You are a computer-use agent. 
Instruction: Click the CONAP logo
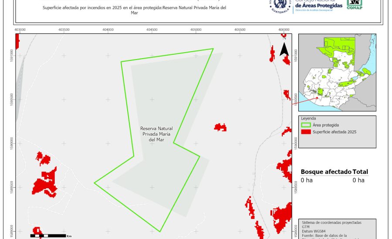(355, 4)
